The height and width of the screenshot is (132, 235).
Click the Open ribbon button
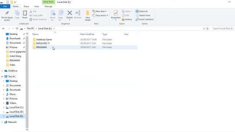(x=127, y=11)
